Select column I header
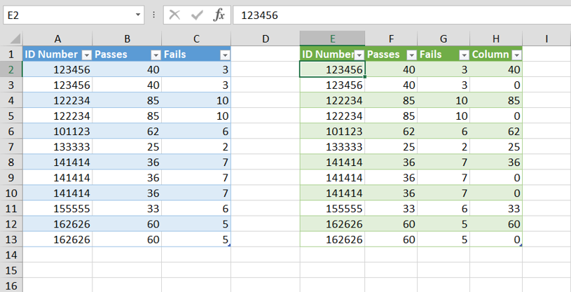This screenshot has width=571, height=292. (546, 39)
